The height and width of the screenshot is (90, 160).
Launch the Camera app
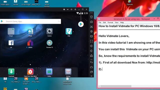49,32
